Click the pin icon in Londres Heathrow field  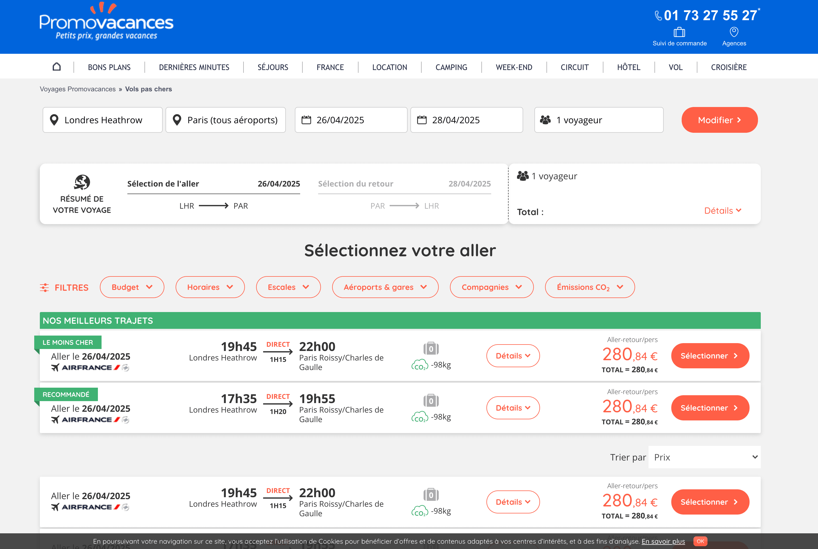point(54,120)
